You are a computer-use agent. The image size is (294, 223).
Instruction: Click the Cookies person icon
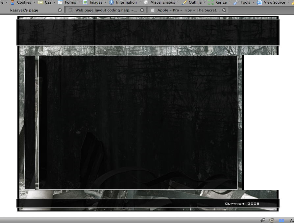(x=12, y=2)
